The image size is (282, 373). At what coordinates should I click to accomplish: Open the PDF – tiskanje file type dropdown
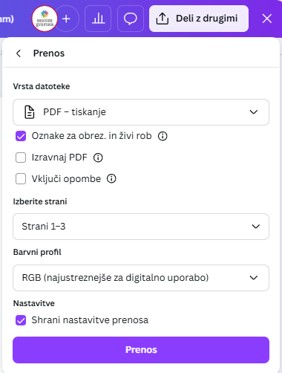[x=141, y=112]
